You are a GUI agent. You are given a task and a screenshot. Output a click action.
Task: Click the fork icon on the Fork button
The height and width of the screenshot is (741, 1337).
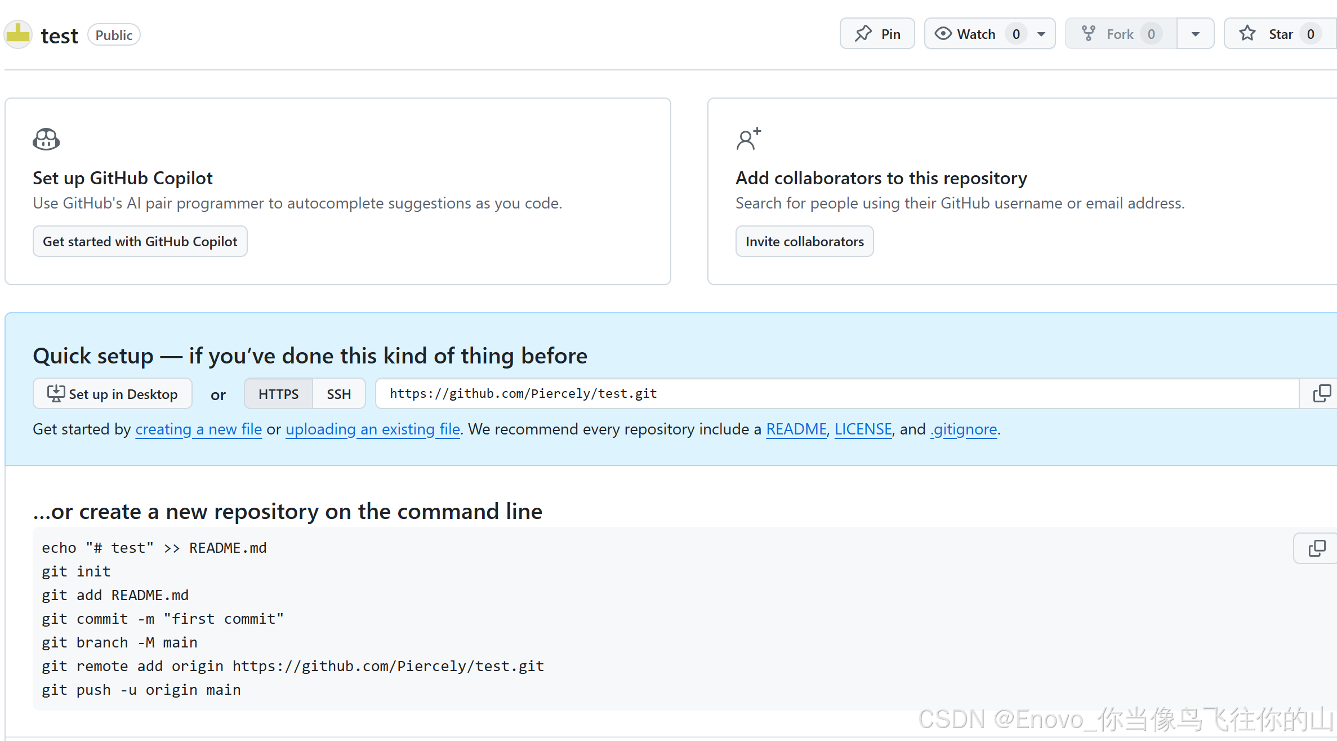[1089, 34]
